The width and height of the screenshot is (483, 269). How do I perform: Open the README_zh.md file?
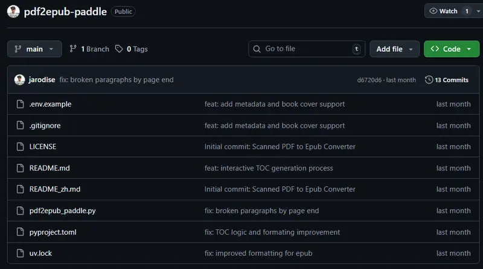(x=55, y=189)
